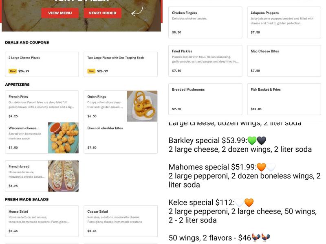Click the rooster emojis after 50 wings price

point(261,238)
